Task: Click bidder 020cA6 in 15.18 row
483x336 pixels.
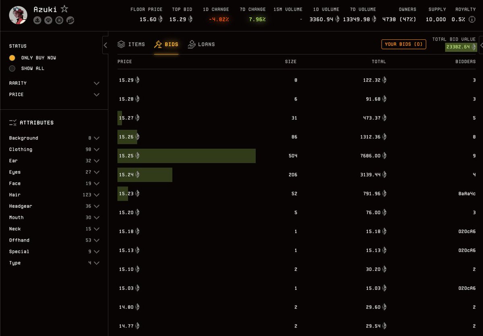Action: pos(467,231)
